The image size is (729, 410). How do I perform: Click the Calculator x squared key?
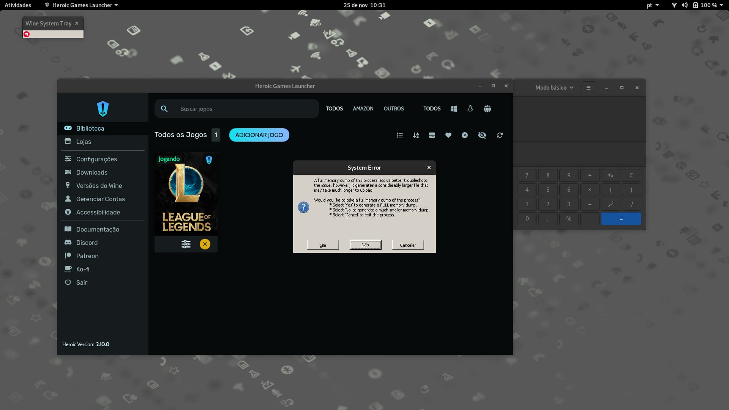611,204
